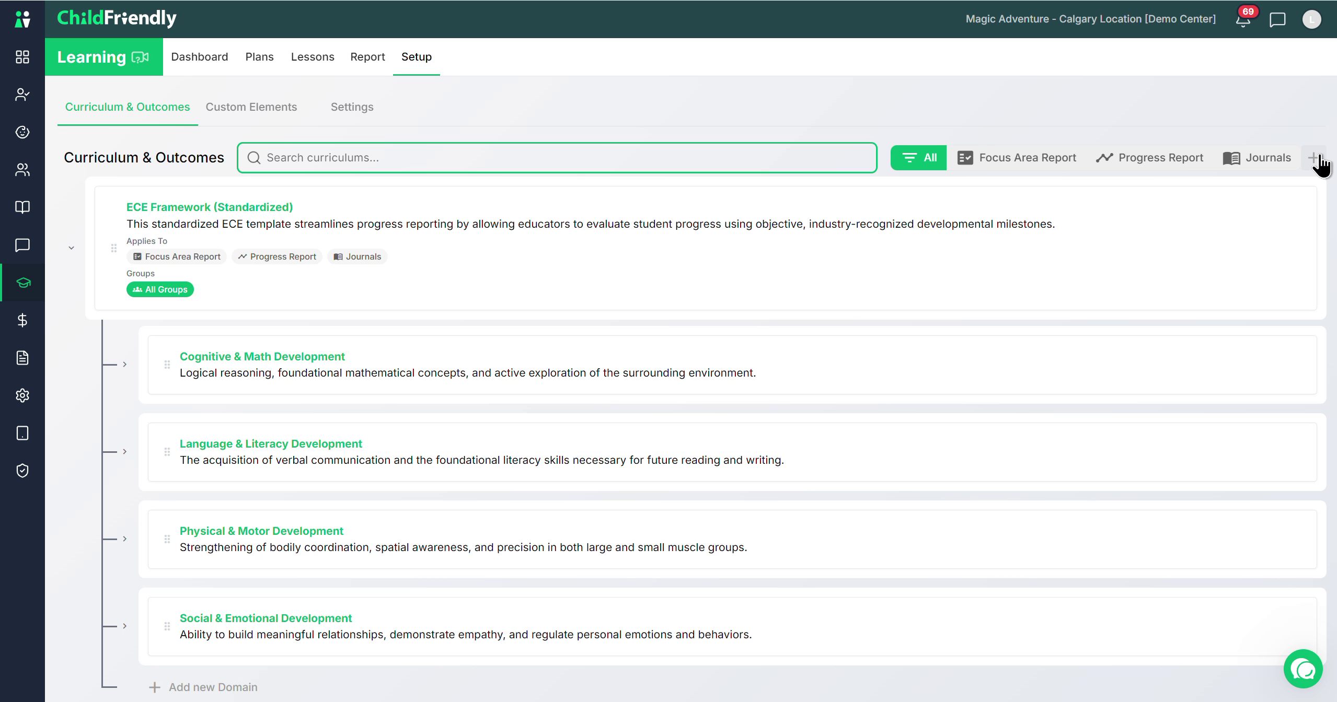Open the people group icon in sidebar
The image size is (1337, 702).
(x=22, y=170)
